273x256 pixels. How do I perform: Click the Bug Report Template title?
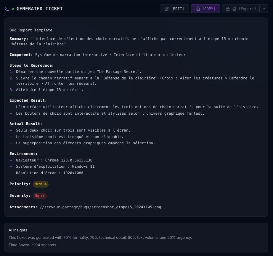click(x=31, y=30)
